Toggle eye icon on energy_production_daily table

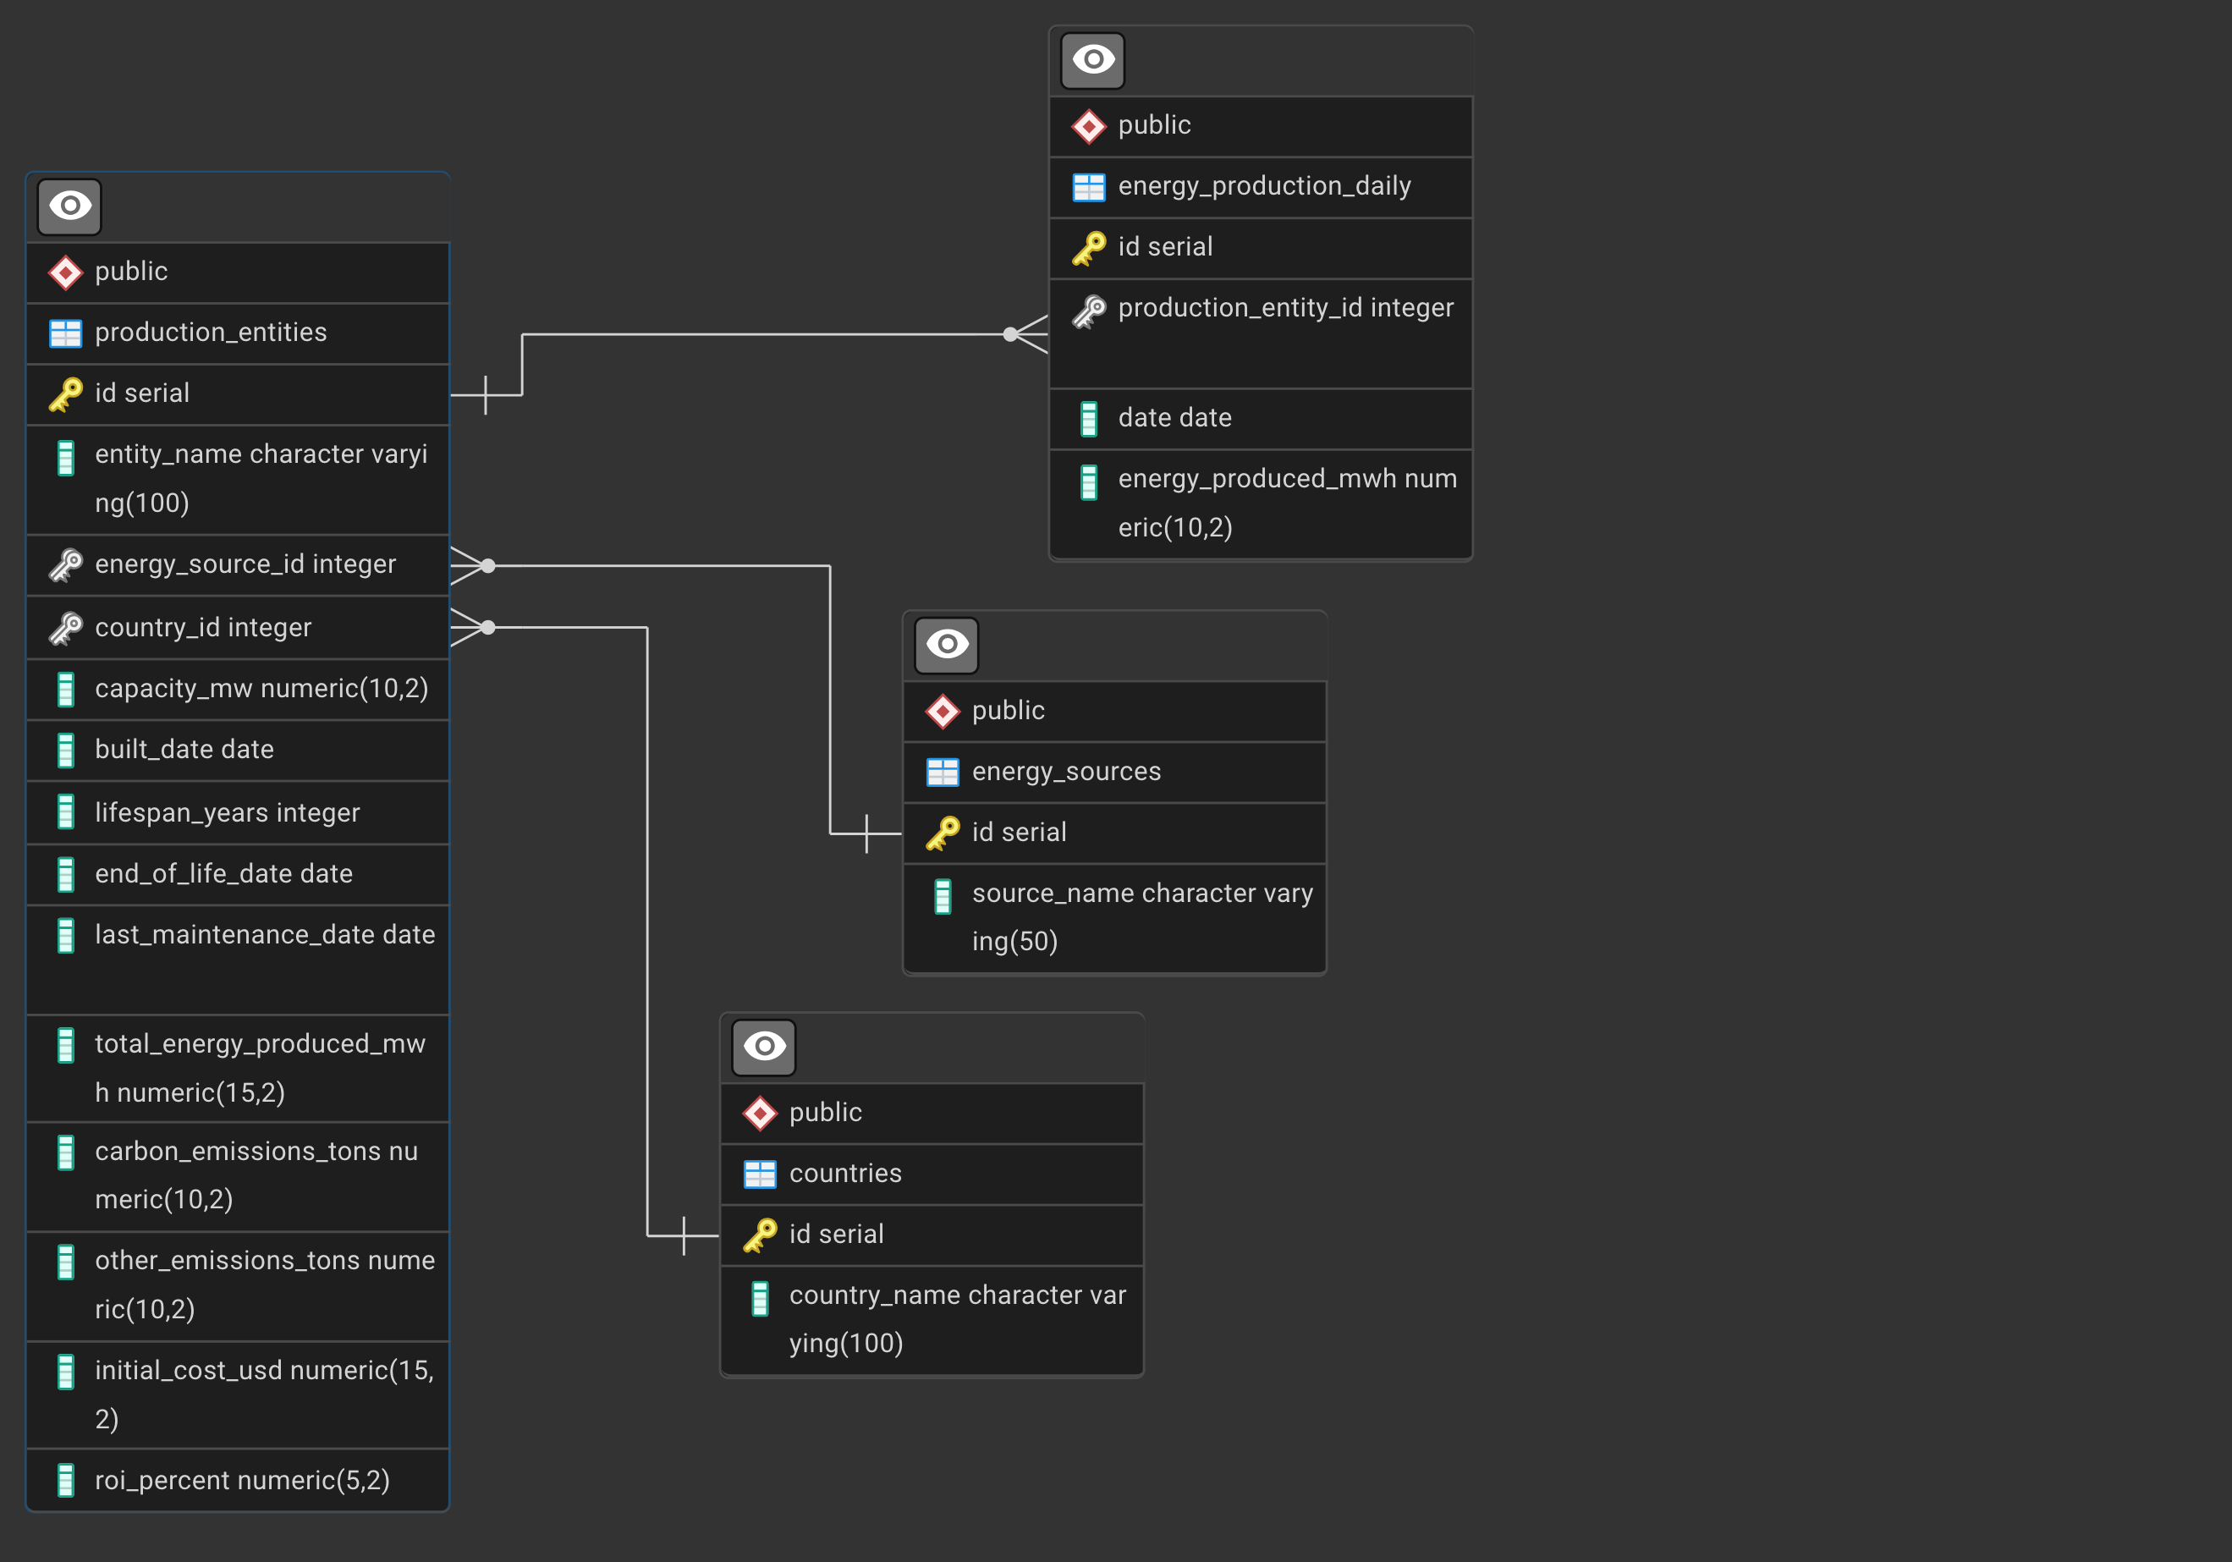1092,60
